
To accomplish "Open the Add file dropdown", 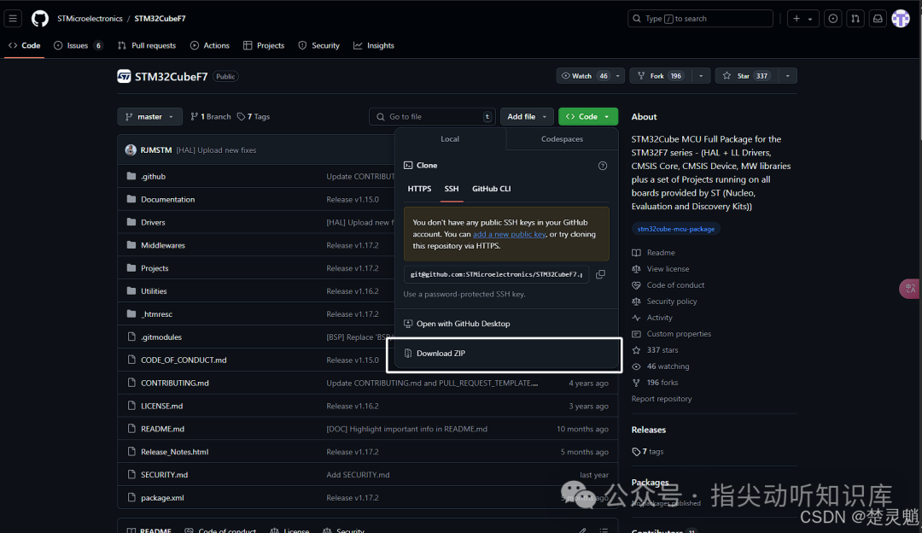I will [527, 116].
